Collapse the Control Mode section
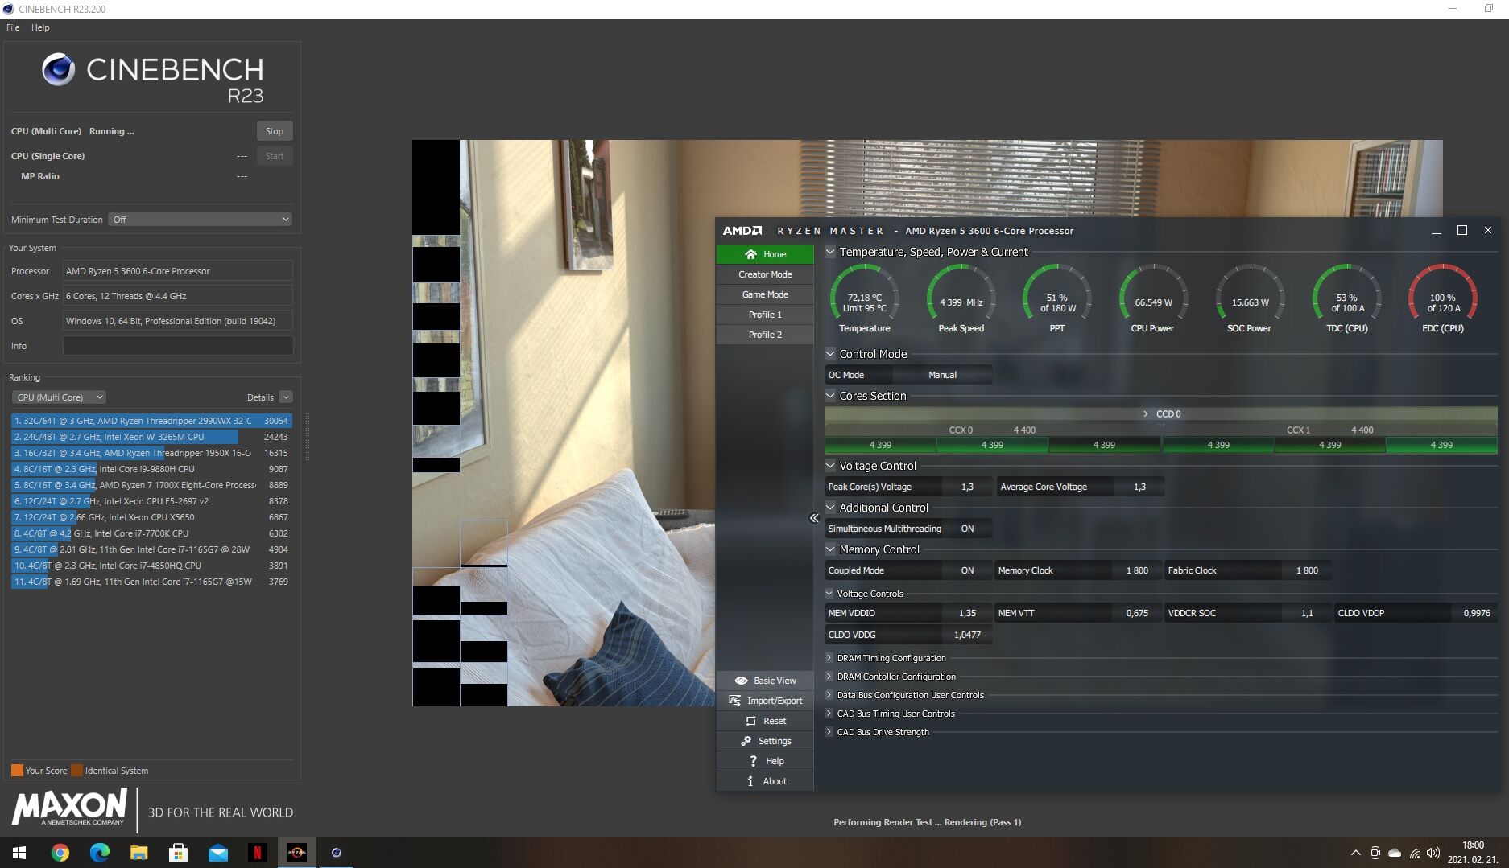This screenshot has height=868, width=1509. point(830,354)
